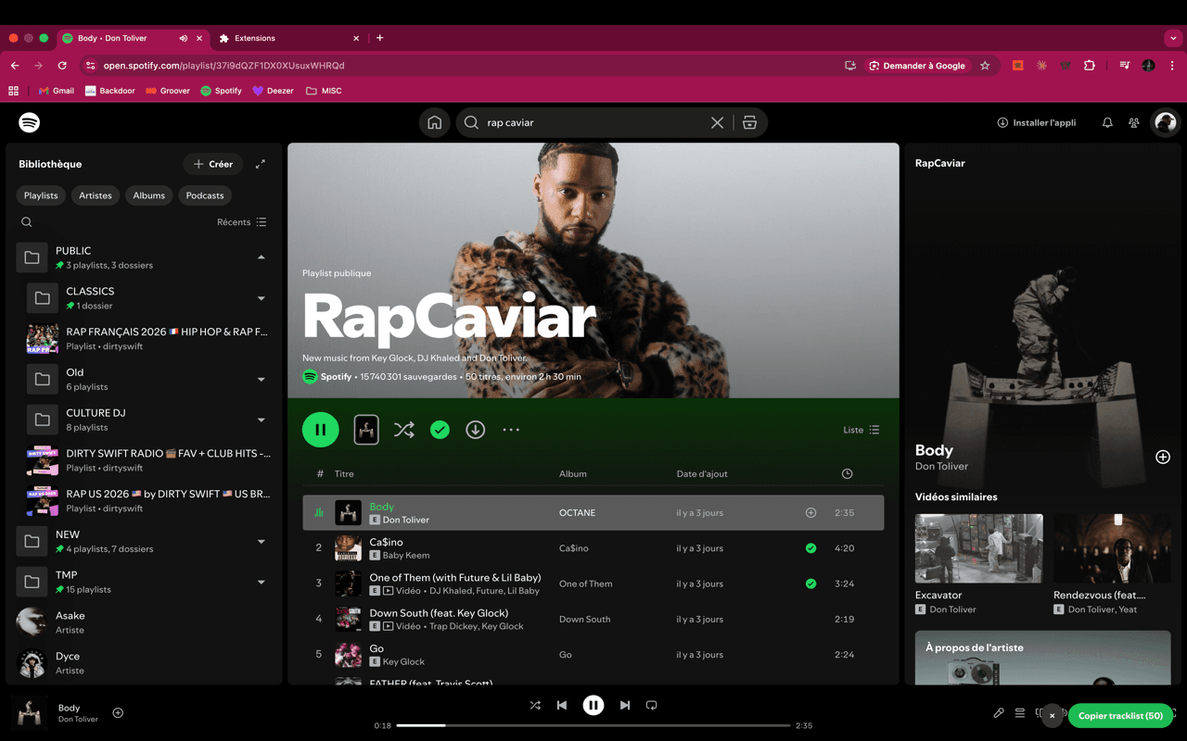Open a new browser tab with plus
Screen dimensions: 1187x741
point(379,38)
